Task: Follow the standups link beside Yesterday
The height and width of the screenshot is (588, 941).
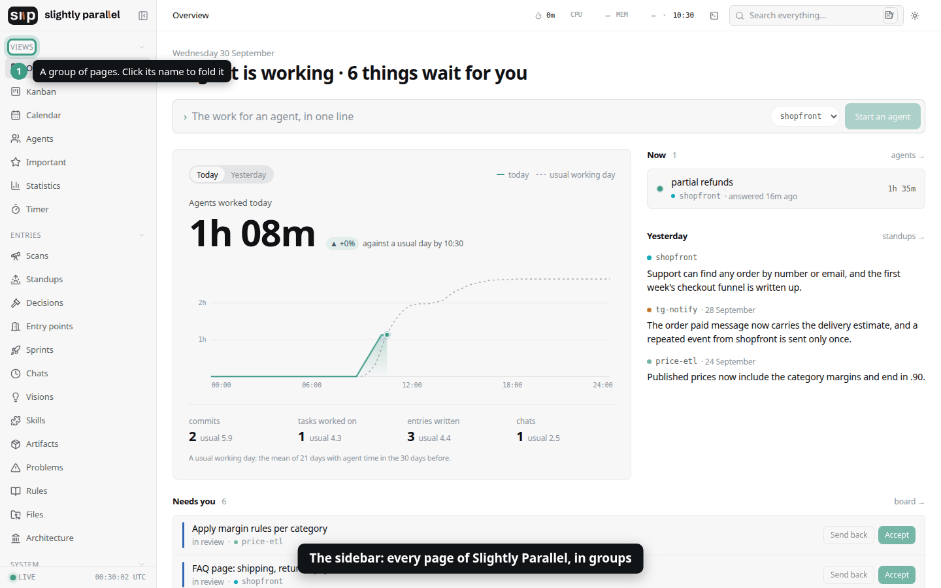Action: [903, 237]
